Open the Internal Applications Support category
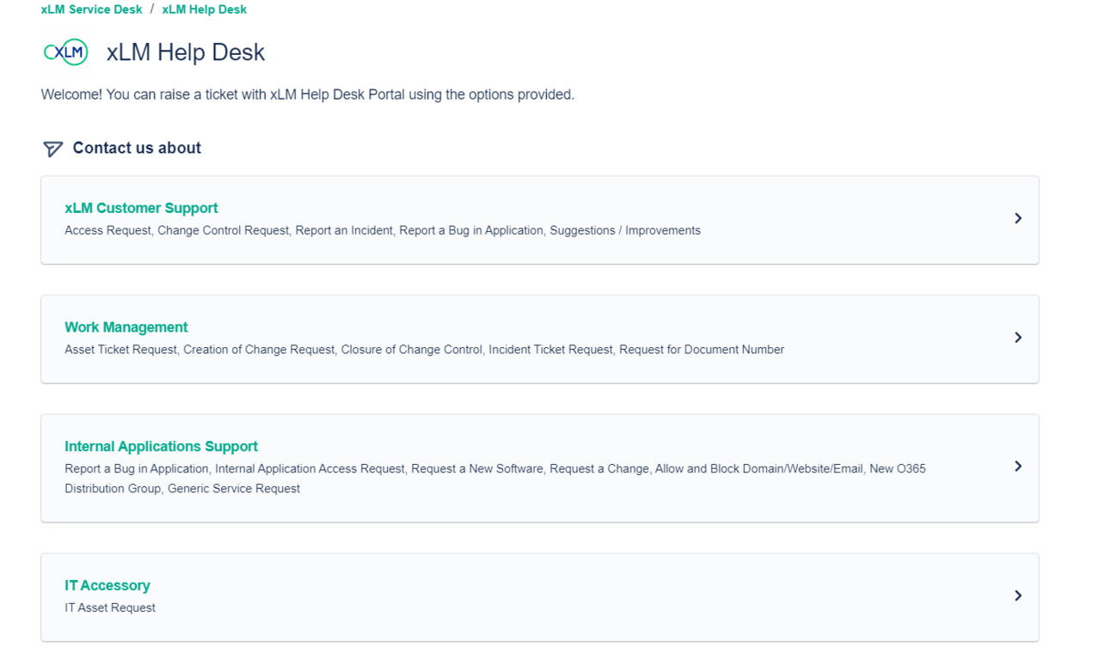Image resolution: width=1111 pixels, height=665 pixels. click(540, 468)
